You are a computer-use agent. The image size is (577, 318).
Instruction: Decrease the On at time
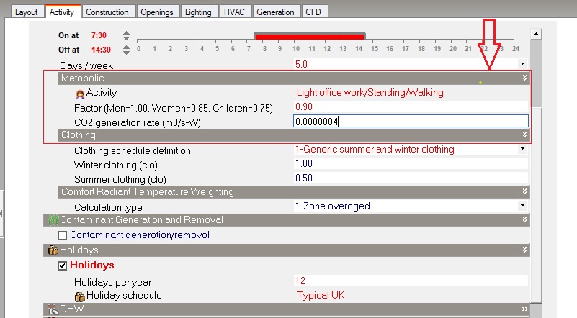126,38
